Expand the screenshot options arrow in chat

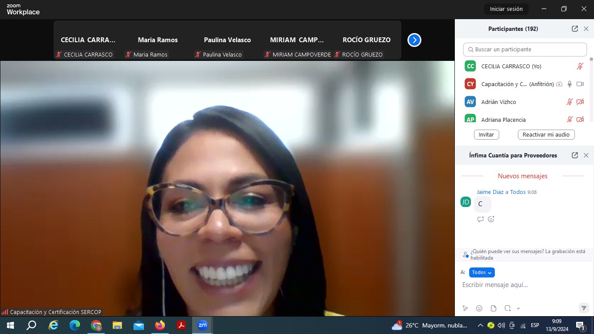pyautogui.click(x=518, y=308)
